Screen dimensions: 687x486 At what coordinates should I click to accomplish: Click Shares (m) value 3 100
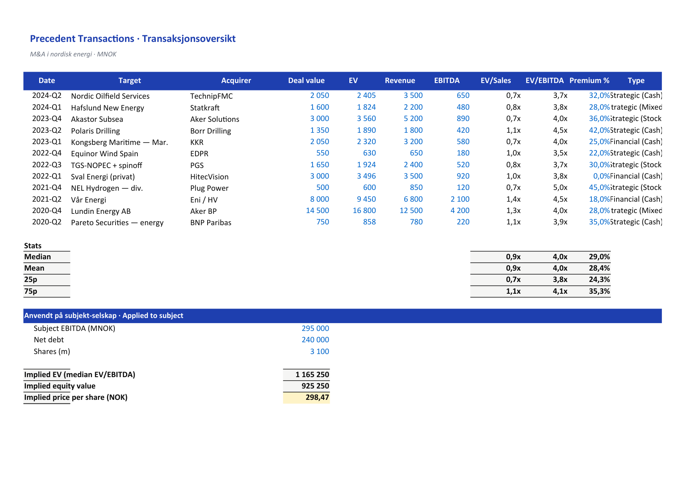click(320, 351)
